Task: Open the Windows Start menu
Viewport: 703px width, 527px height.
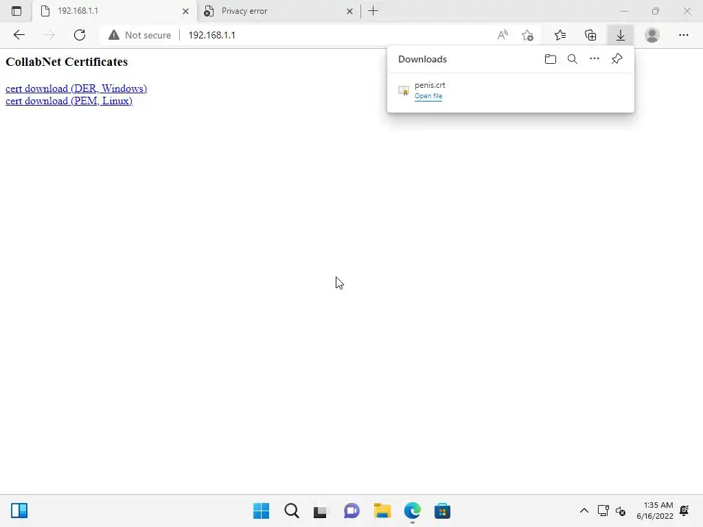Action: coord(262,511)
